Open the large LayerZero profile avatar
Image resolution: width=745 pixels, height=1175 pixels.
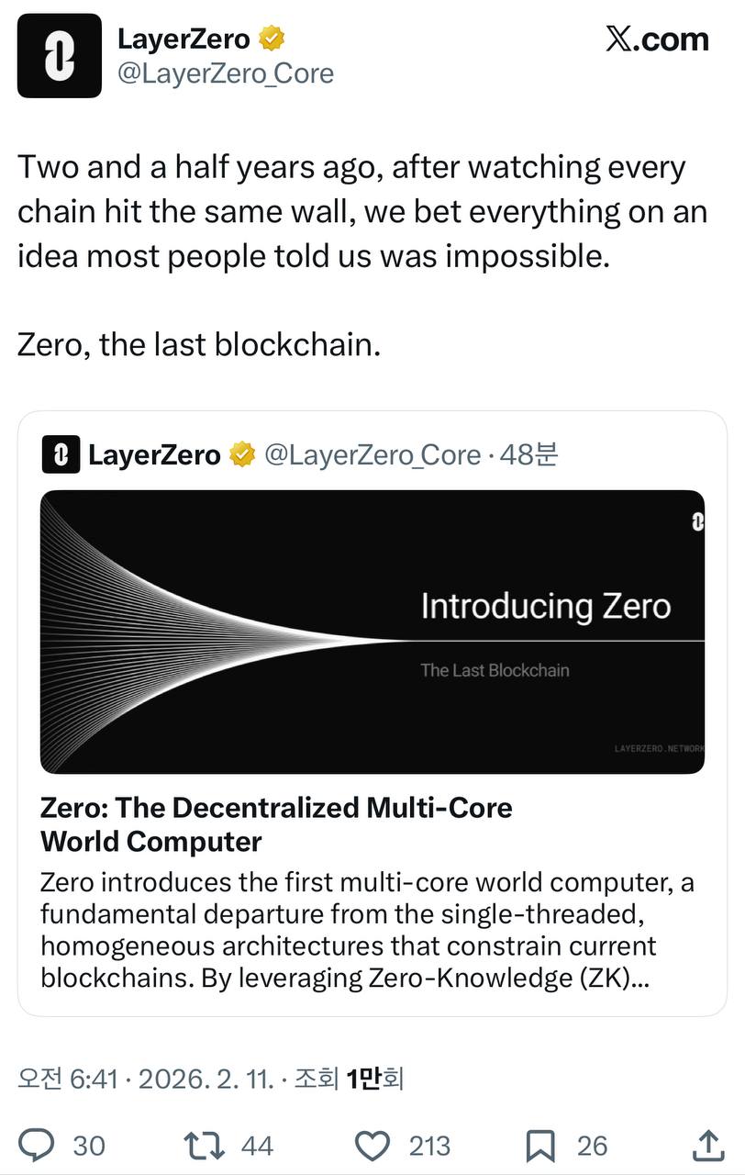tap(60, 56)
